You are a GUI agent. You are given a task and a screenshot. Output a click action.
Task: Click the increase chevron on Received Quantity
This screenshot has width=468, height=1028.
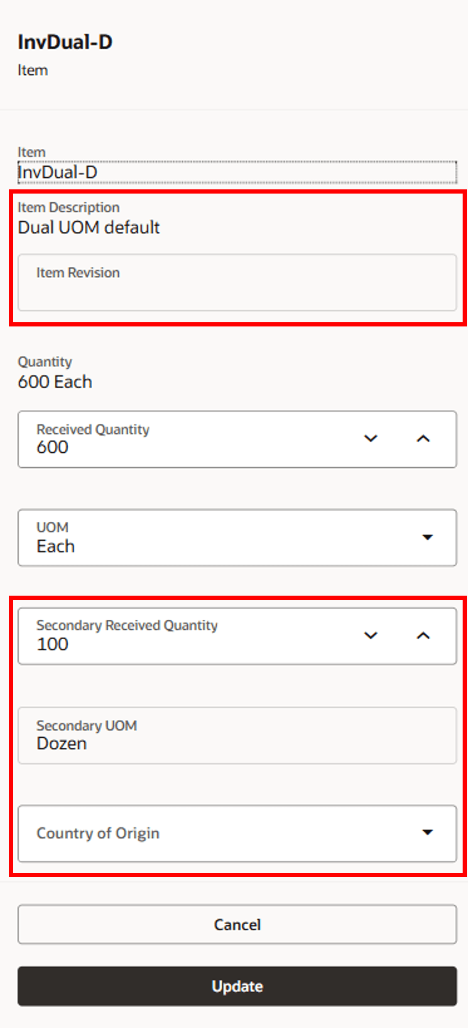click(x=423, y=438)
